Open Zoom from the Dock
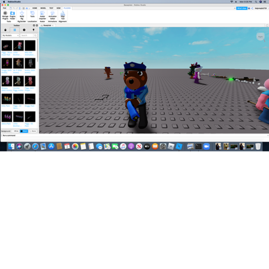 206,147
